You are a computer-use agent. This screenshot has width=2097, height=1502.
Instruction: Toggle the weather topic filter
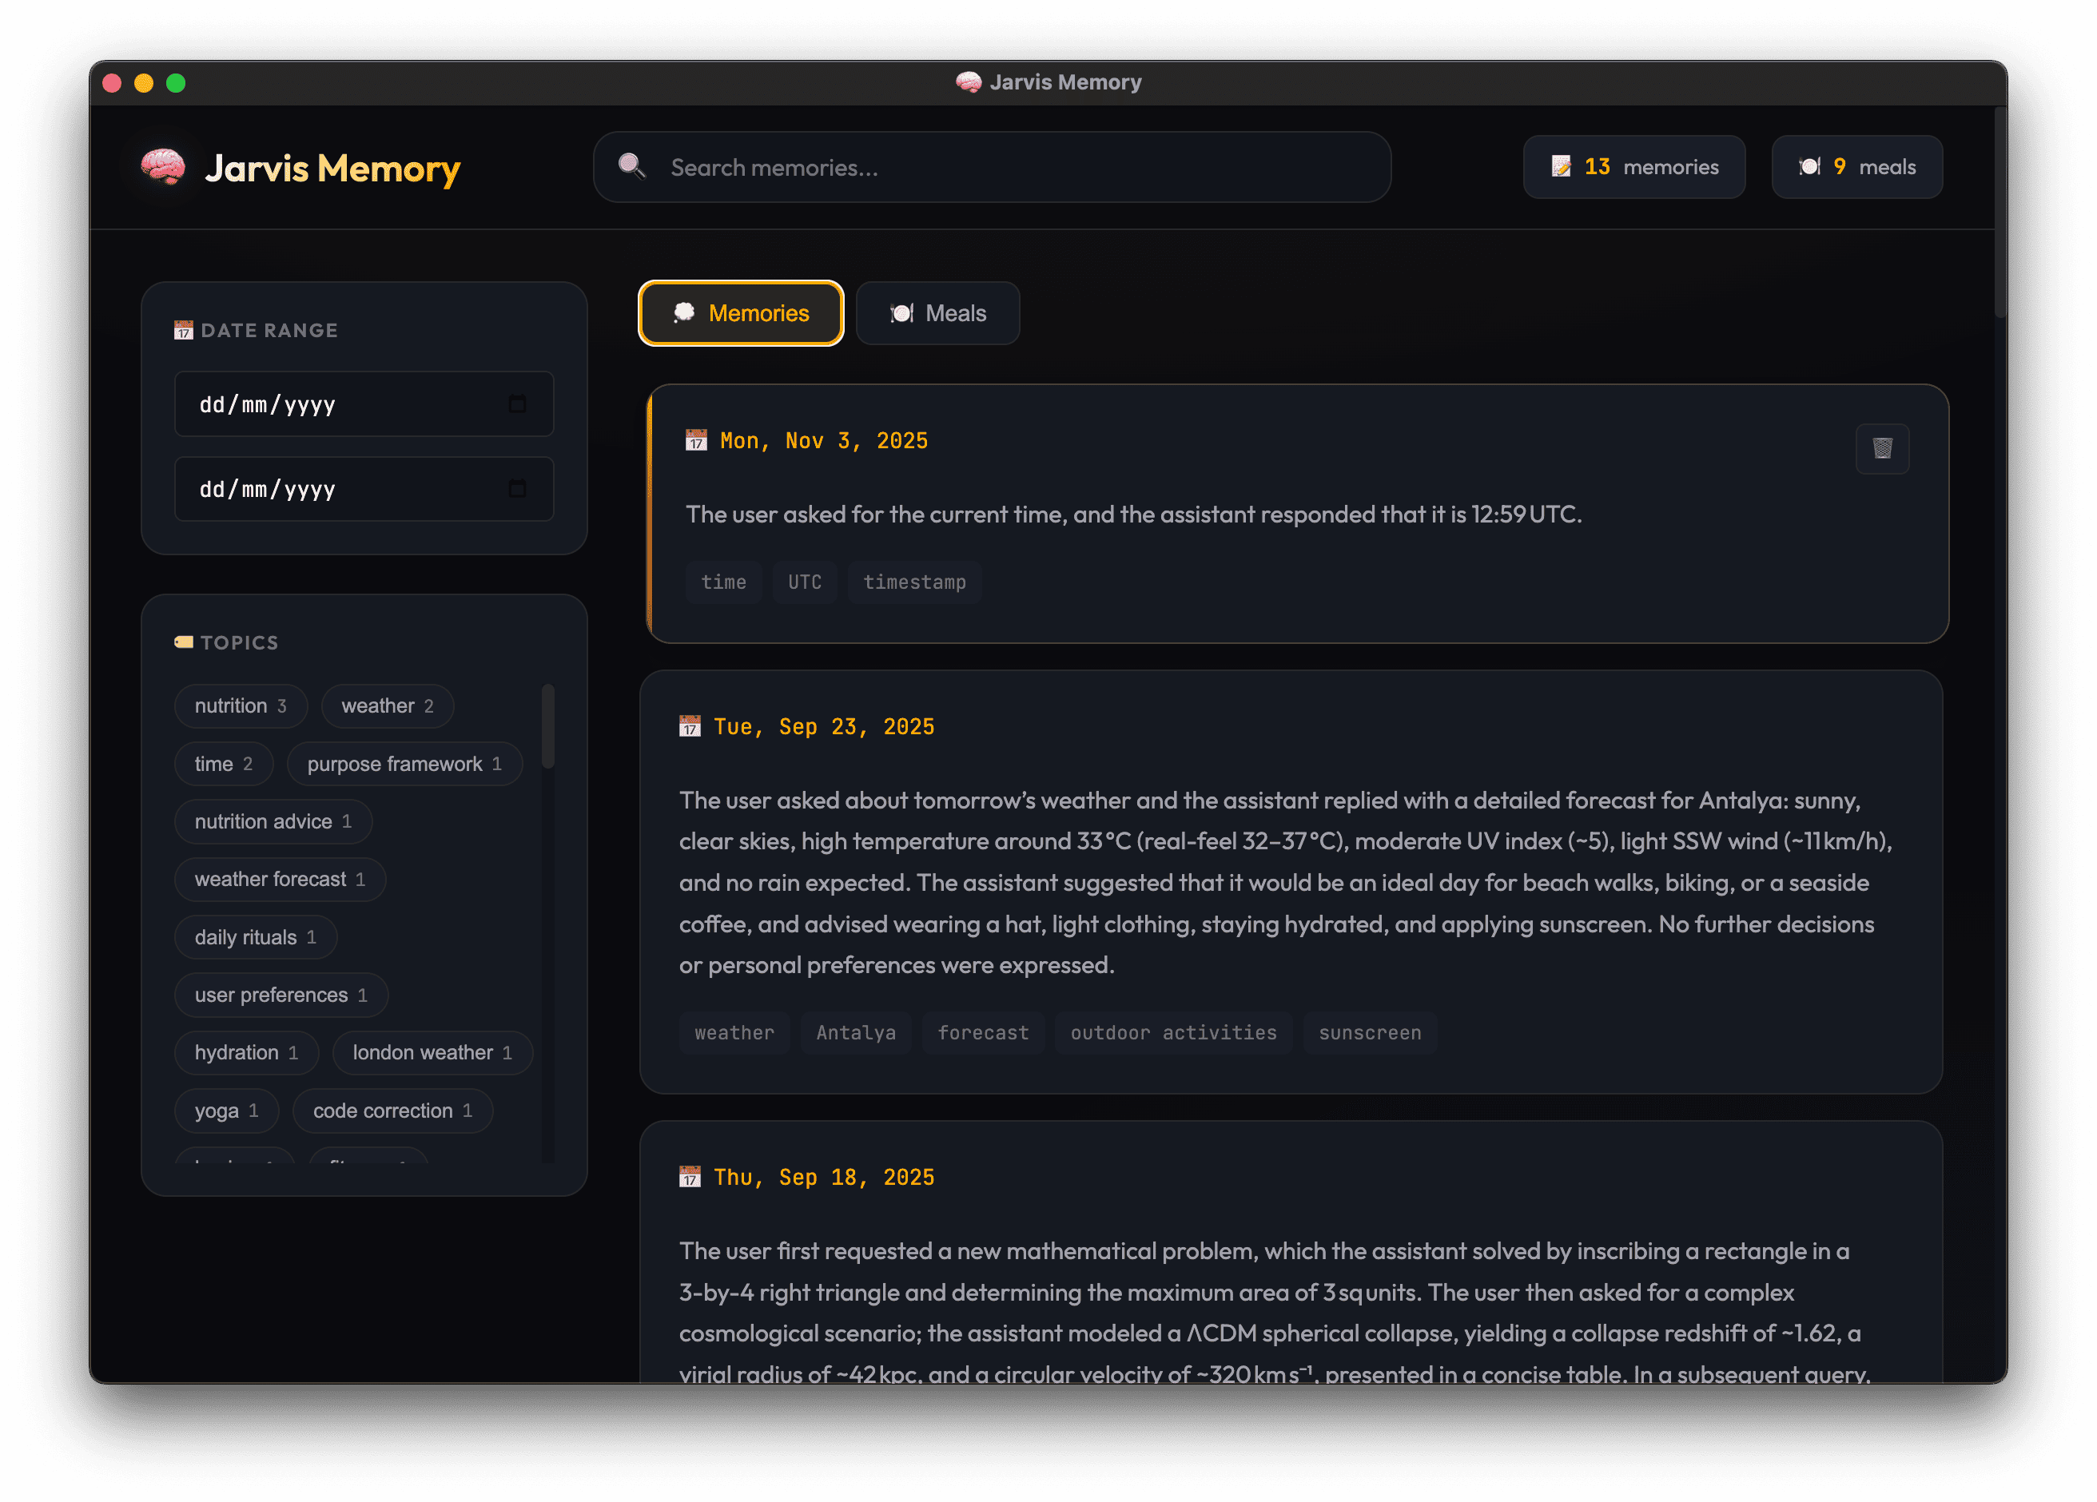pyautogui.click(x=387, y=706)
